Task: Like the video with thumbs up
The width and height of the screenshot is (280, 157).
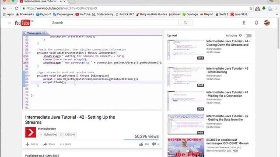Action: pyautogui.click(x=141, y=144)
